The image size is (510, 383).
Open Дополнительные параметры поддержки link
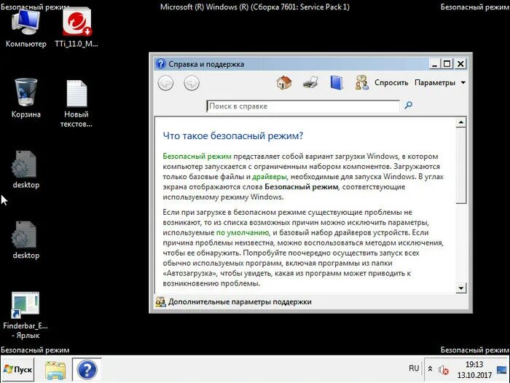tap(240, 302)
